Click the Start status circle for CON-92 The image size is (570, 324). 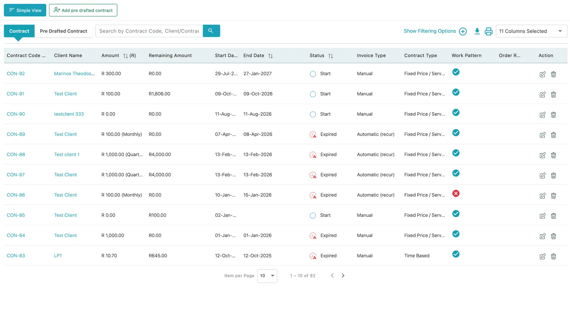(313, 74)
